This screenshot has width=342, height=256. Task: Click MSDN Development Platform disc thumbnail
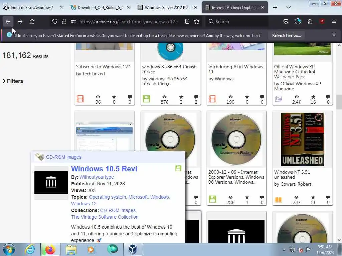pos(236,139)
